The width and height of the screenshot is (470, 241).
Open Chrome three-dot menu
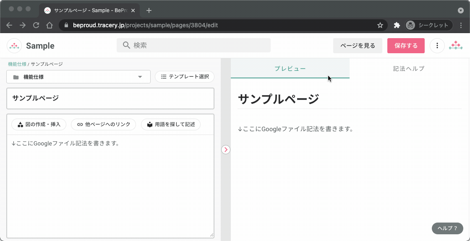[461, 26]
